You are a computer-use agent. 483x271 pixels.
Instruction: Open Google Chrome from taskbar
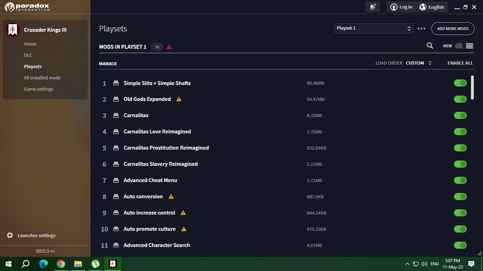click(61, 264)
